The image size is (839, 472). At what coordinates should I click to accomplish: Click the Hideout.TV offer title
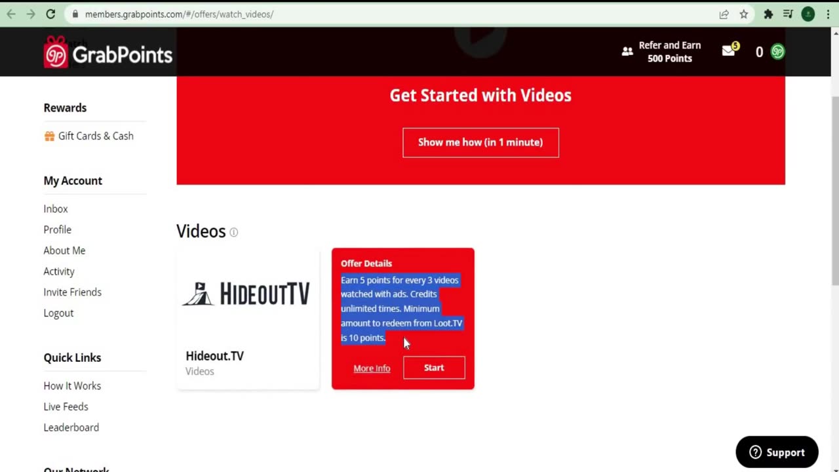coord(214,356)
